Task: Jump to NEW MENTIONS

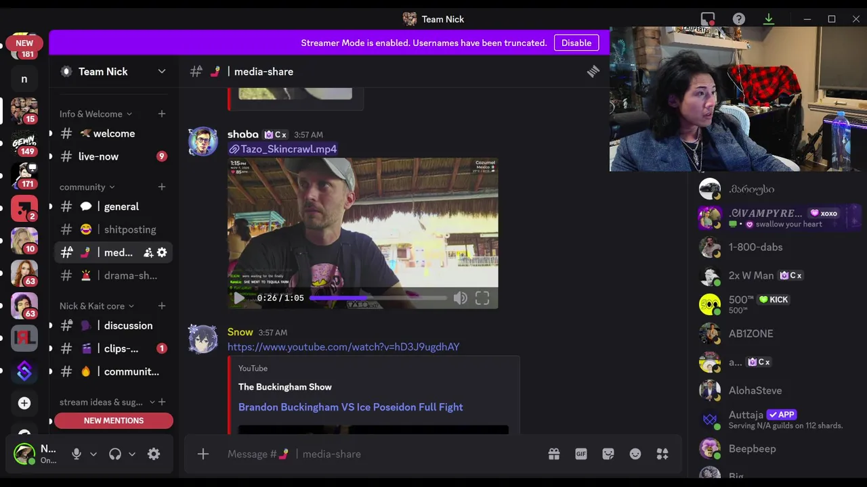Action: pos(114,421)
